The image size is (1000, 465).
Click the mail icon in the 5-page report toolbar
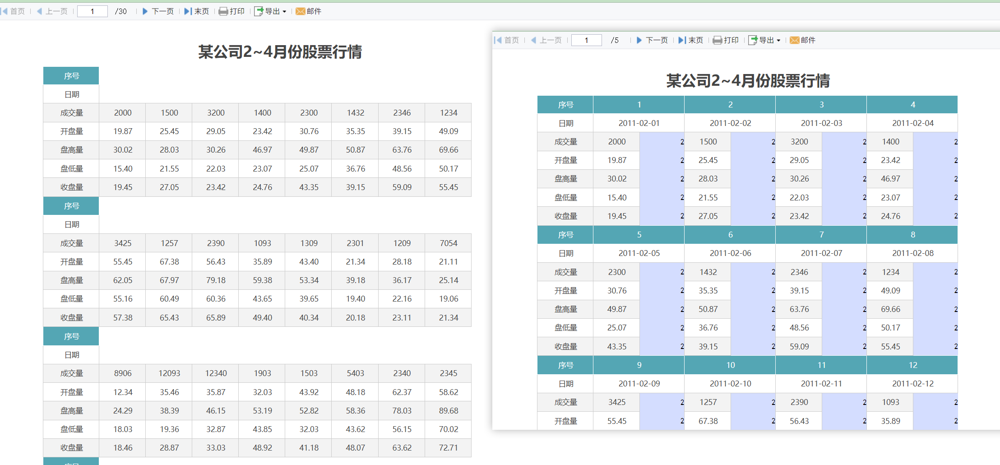[794, 40]
